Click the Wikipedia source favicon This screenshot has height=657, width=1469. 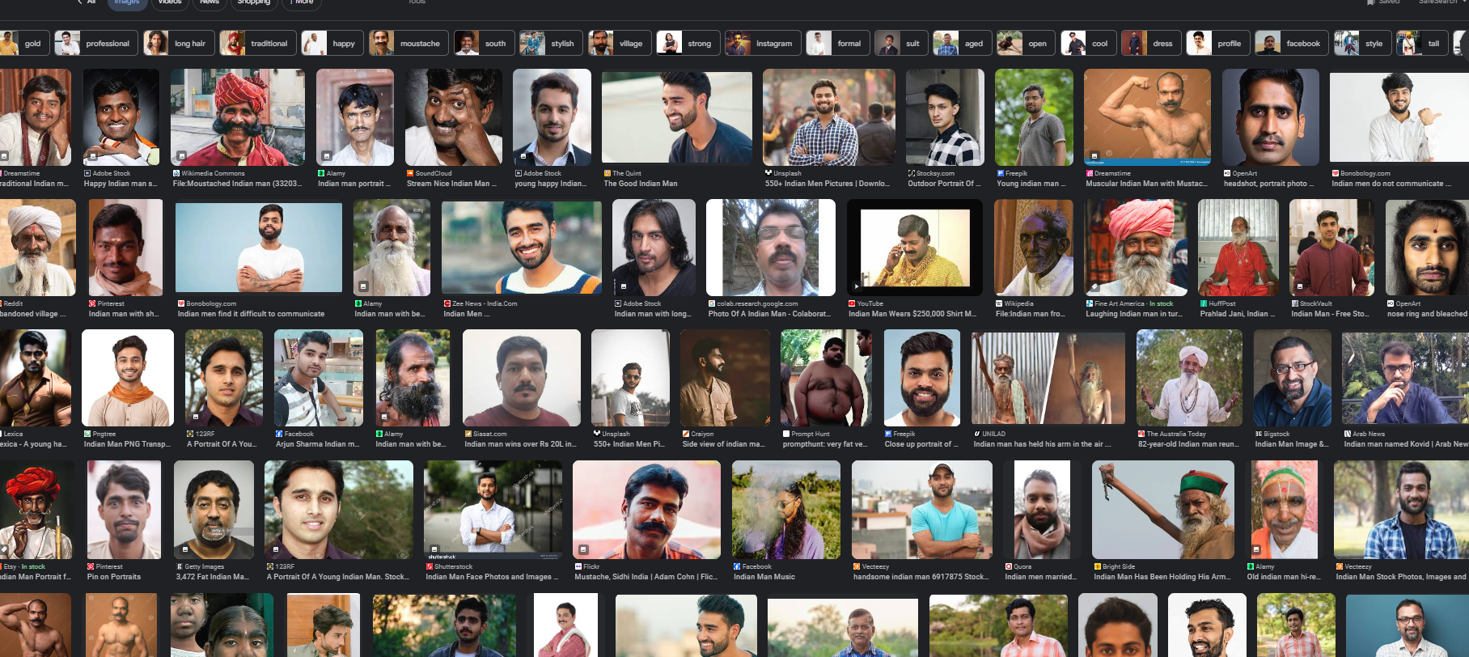click(999, 303)
